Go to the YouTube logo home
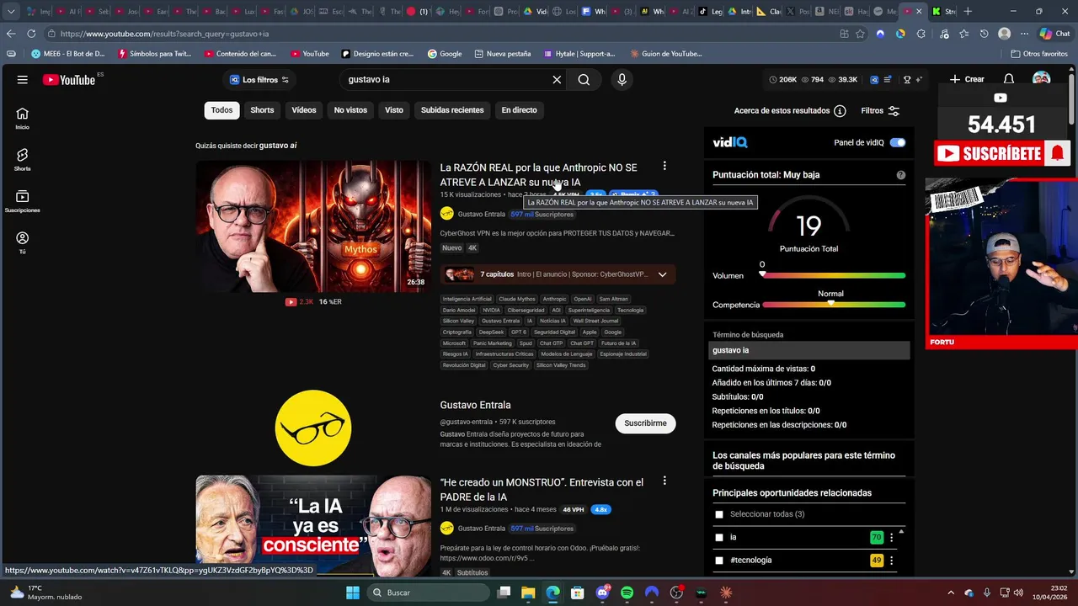This screenshot has width=1078, height=606. [x=69, y=79]
